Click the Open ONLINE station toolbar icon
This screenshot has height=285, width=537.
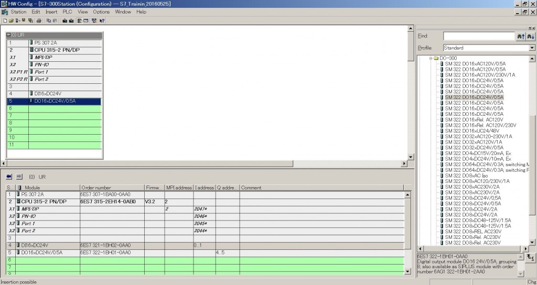pos(17,20)
